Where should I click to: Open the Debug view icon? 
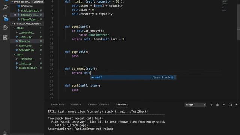(5, 27)
